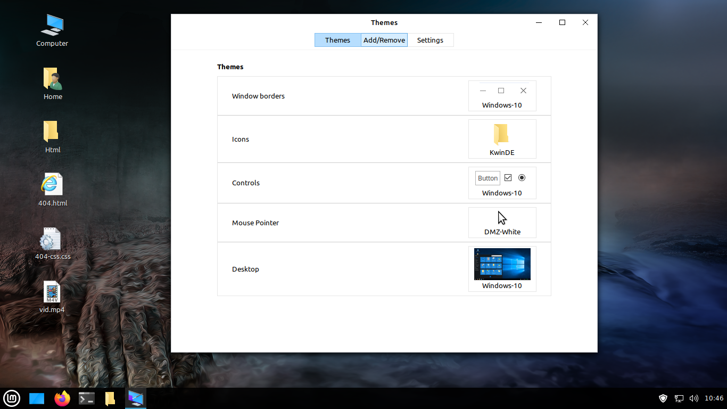Click the 10:46 clock in the panel

714,398
